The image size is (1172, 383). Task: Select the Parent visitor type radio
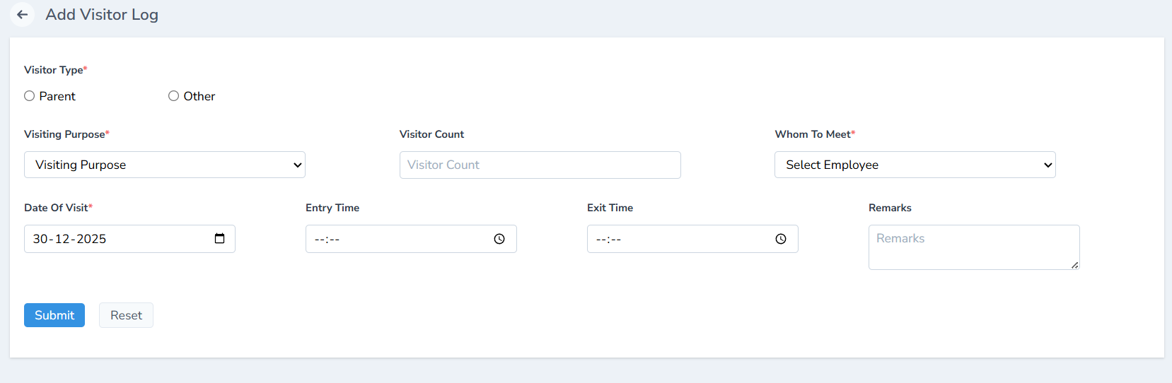(30, 96)
